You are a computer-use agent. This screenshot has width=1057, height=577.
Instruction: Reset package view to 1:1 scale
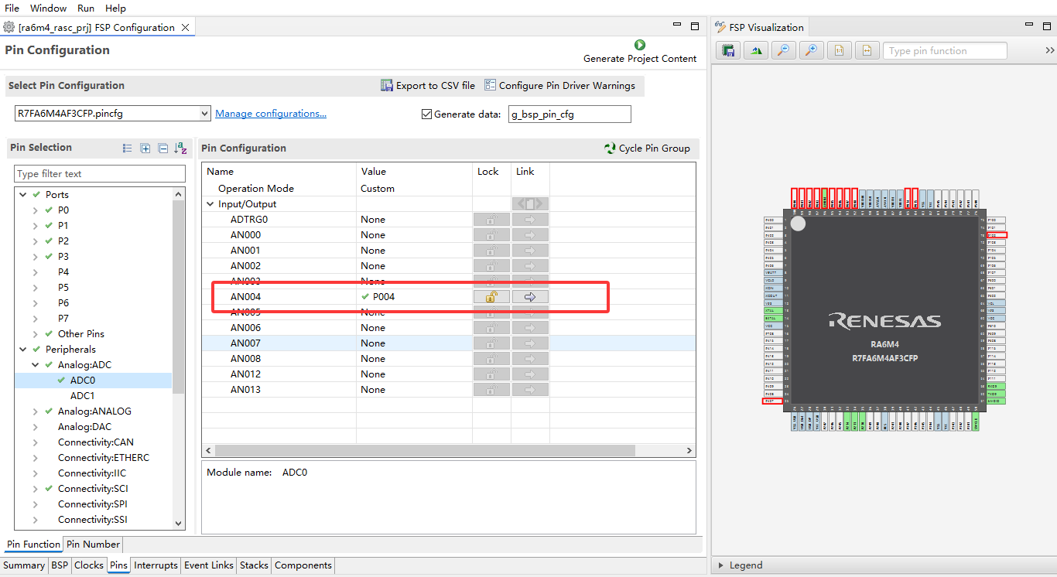point(839,51)
